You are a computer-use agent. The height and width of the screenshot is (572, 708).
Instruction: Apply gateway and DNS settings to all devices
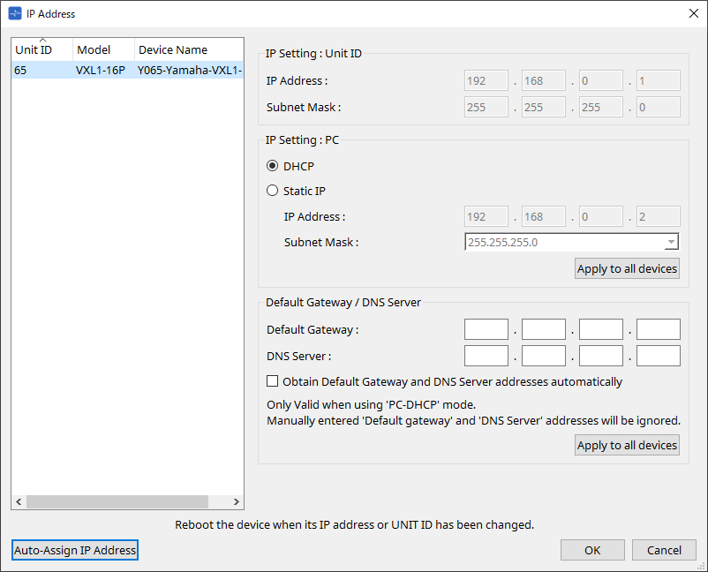(x=627, y=446)
